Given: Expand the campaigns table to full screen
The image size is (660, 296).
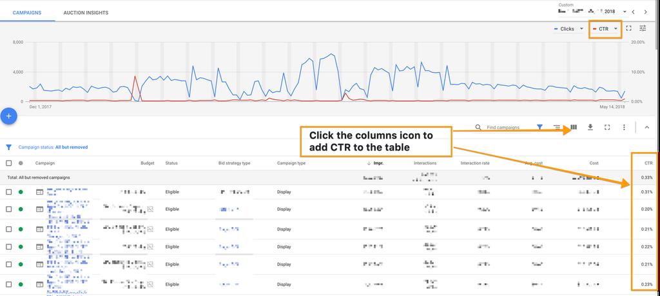Looking at the screenshot, I should [x=607, y=127].
